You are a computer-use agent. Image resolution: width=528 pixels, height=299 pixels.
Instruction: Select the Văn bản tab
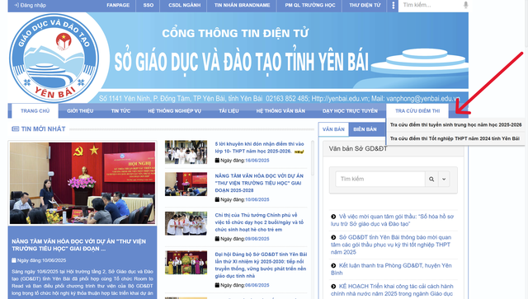point(333,129)
